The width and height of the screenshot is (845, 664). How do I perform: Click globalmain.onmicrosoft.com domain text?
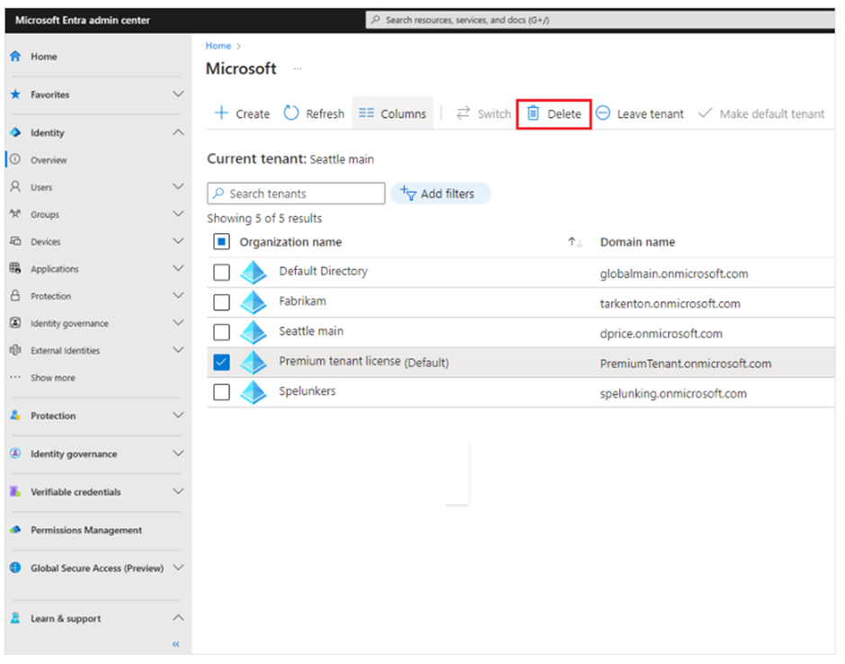[x=673, y=274]
